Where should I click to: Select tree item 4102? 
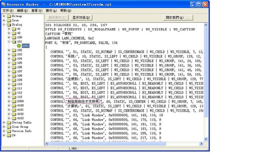(20, 114)
